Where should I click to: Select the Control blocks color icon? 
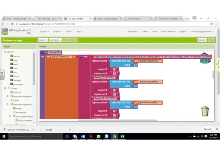click(12, 56)
